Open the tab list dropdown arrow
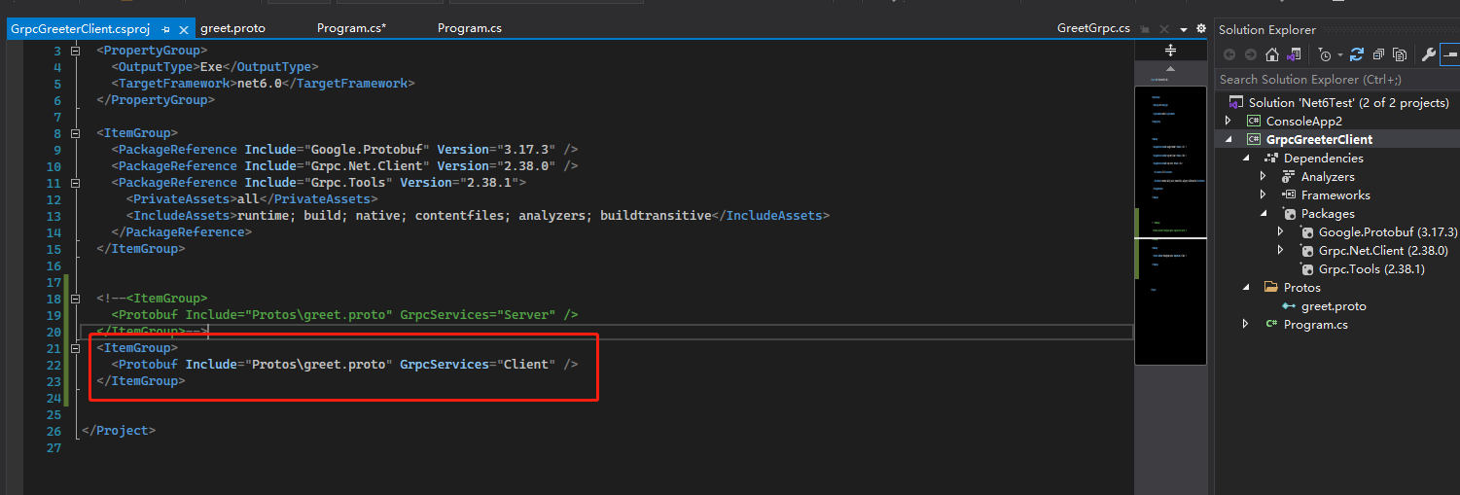 (1184, 29)
